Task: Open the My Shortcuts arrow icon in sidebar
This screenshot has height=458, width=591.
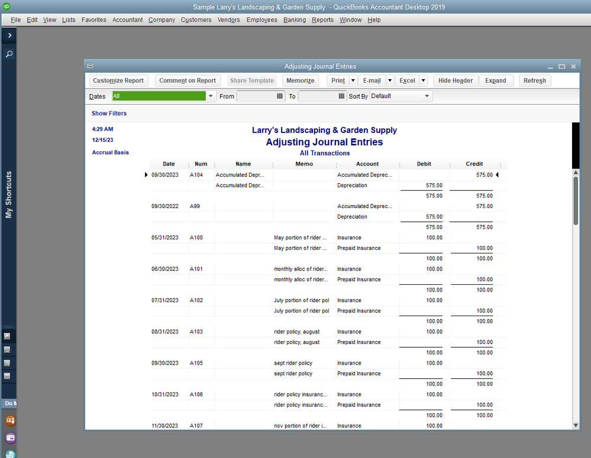Action: coord(8,336)
